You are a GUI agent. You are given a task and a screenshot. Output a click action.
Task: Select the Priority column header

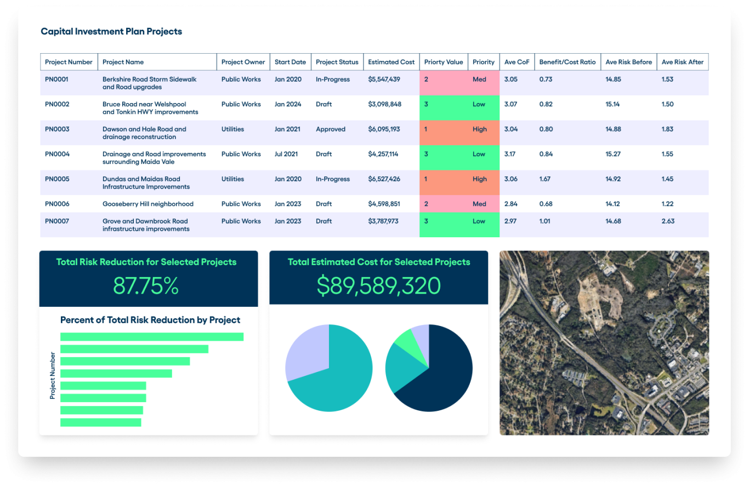coord(483,61)
